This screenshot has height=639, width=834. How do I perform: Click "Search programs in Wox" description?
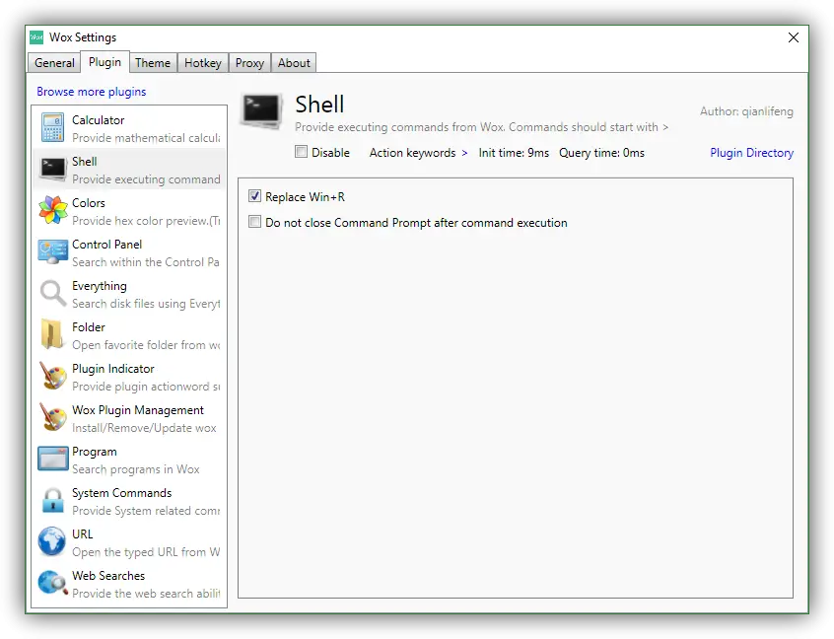pyautogui.click(x=136, y=469)
